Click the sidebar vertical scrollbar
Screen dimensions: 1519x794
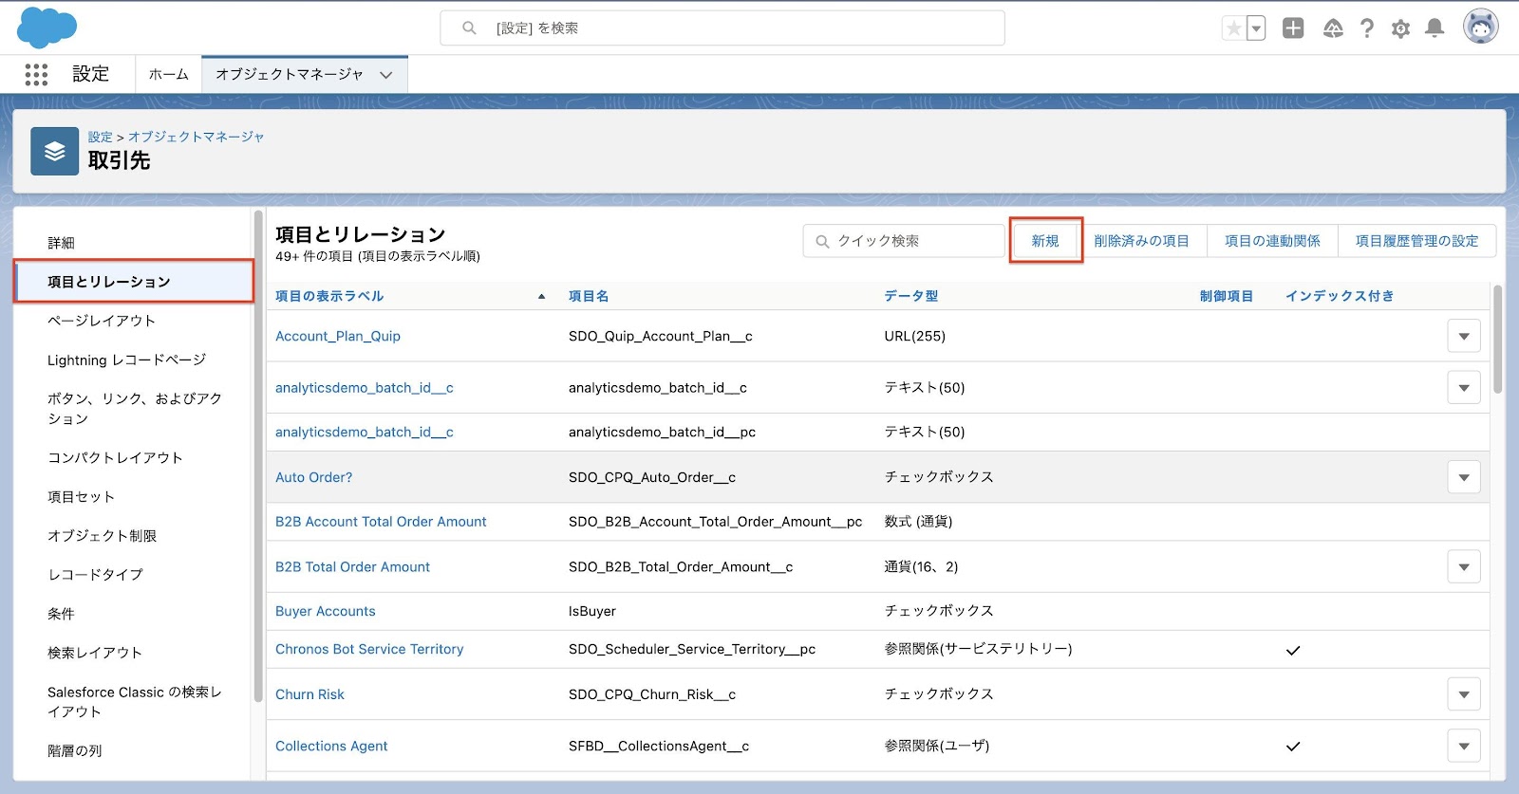pos(258,456)
